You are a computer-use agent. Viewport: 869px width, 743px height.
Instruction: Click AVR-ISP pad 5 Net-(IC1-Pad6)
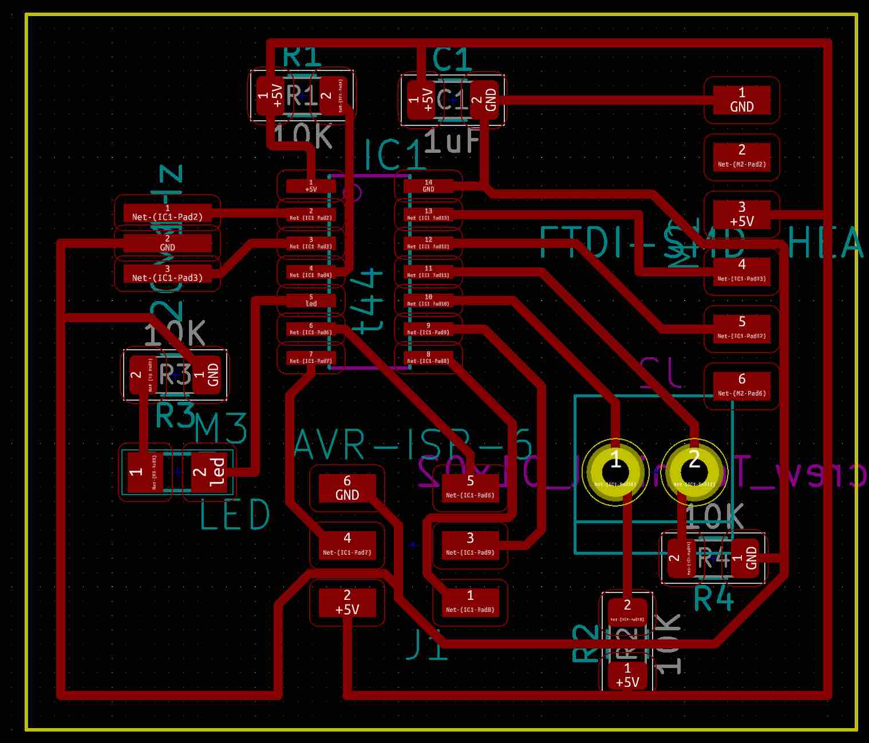(470, 488)
